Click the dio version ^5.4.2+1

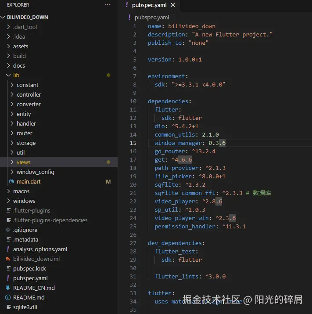(x=185, y=126)
